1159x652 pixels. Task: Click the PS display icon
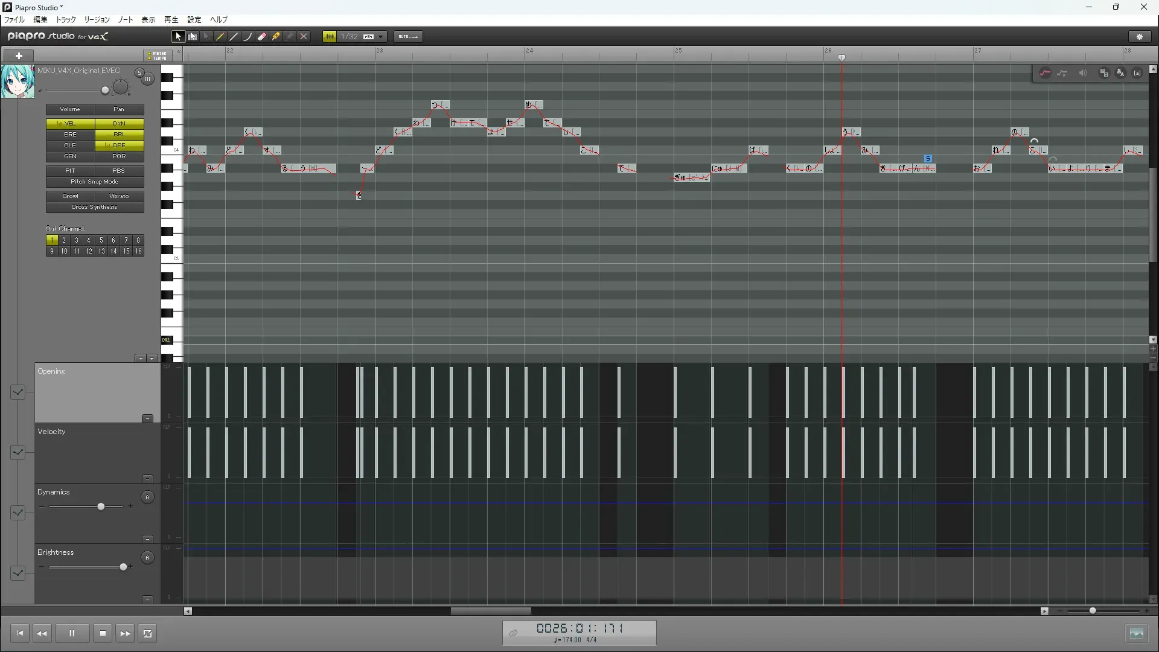coord(1103,73)
